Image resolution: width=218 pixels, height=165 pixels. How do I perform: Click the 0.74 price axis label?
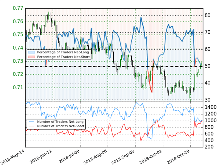pyautogui.click(x=18, y=48)
